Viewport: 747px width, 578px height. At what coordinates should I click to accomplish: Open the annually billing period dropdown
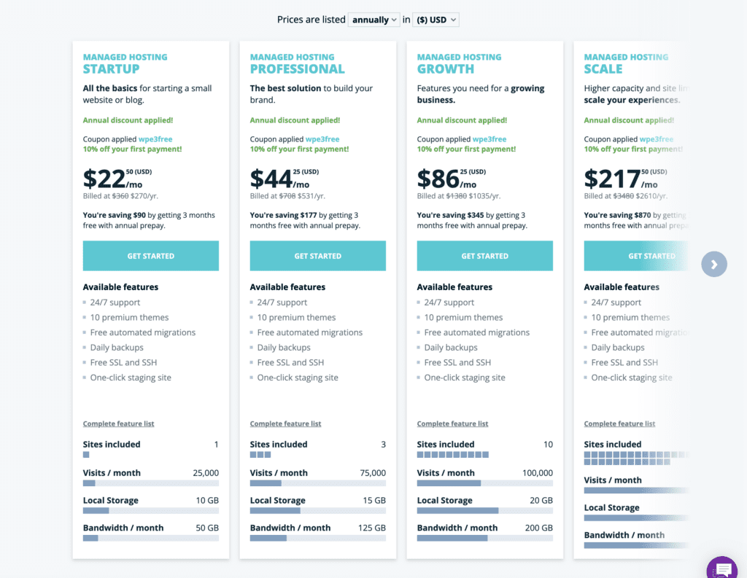tap(374, 20)
